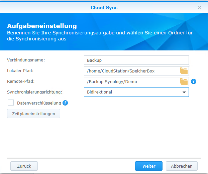Proceed with the Weiter button
Screen dimensions: 208x174
(149, 166)
